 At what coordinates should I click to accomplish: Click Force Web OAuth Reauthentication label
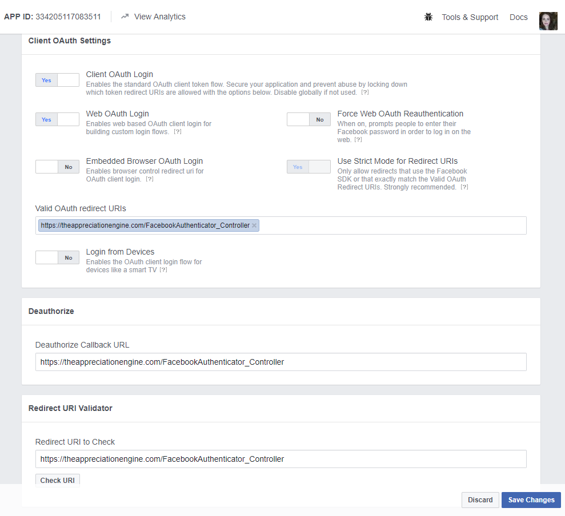point(400,114)
